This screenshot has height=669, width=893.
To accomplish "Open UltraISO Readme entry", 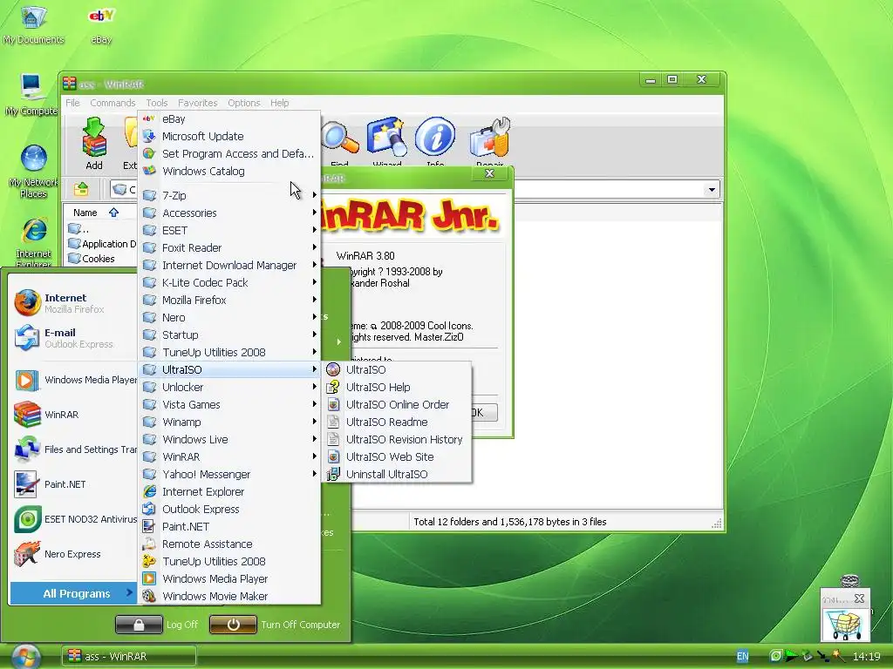I will (x=397, y=422).
